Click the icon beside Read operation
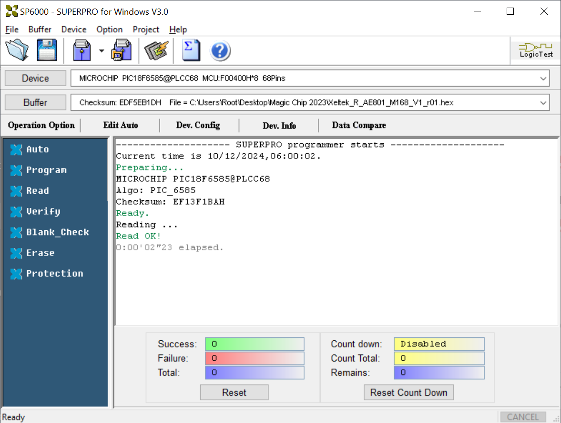 click(x=16, y=191)
